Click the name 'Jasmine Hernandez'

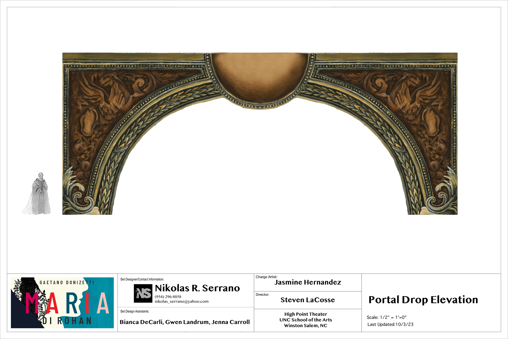(x=308, y=282)
